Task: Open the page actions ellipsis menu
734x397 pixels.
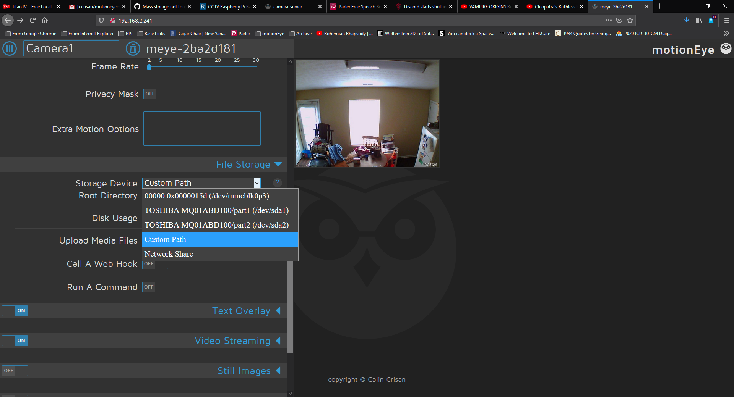Action: pos(609,20)
